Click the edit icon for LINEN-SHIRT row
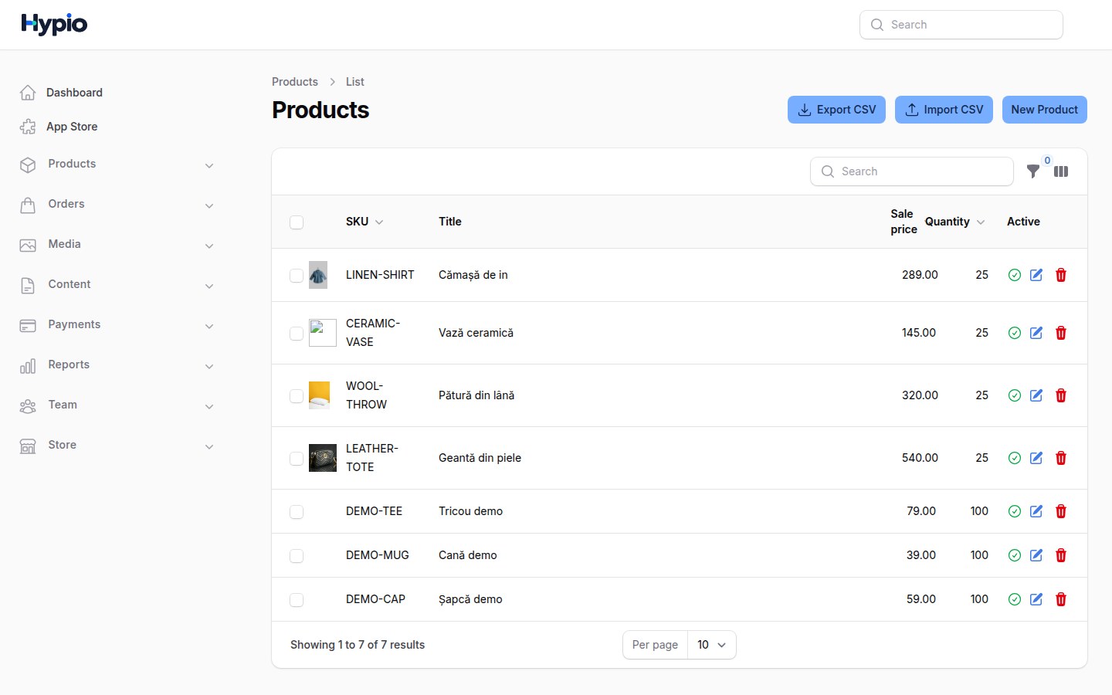This screenshot has width=1112, height=695. [1036, 275]
